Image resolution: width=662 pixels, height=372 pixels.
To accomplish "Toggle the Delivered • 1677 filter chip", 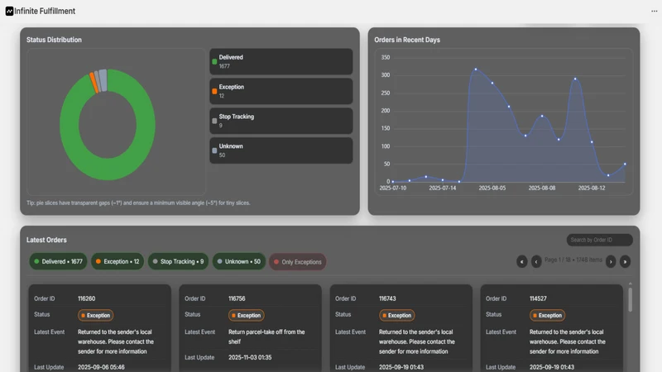I will [58, 261].
